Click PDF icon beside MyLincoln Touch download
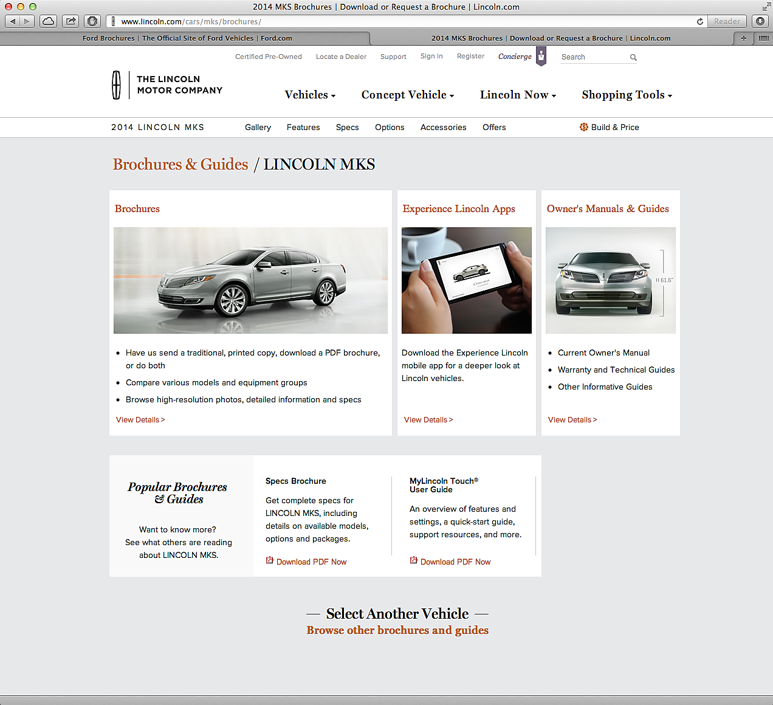The image size is (773, 705). 414,560
